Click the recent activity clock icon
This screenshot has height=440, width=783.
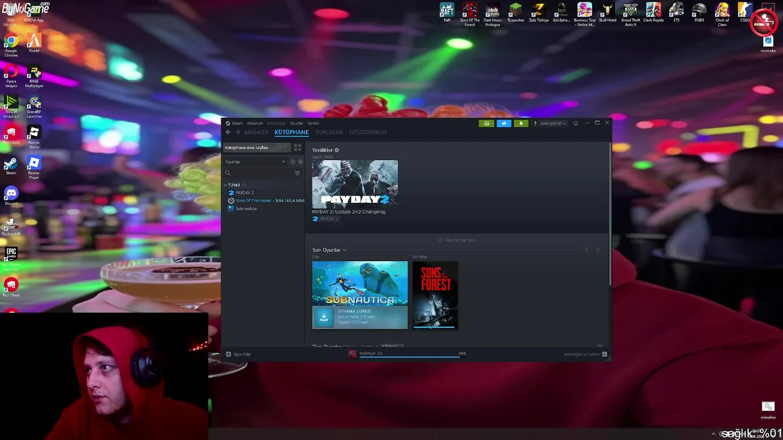292,162
